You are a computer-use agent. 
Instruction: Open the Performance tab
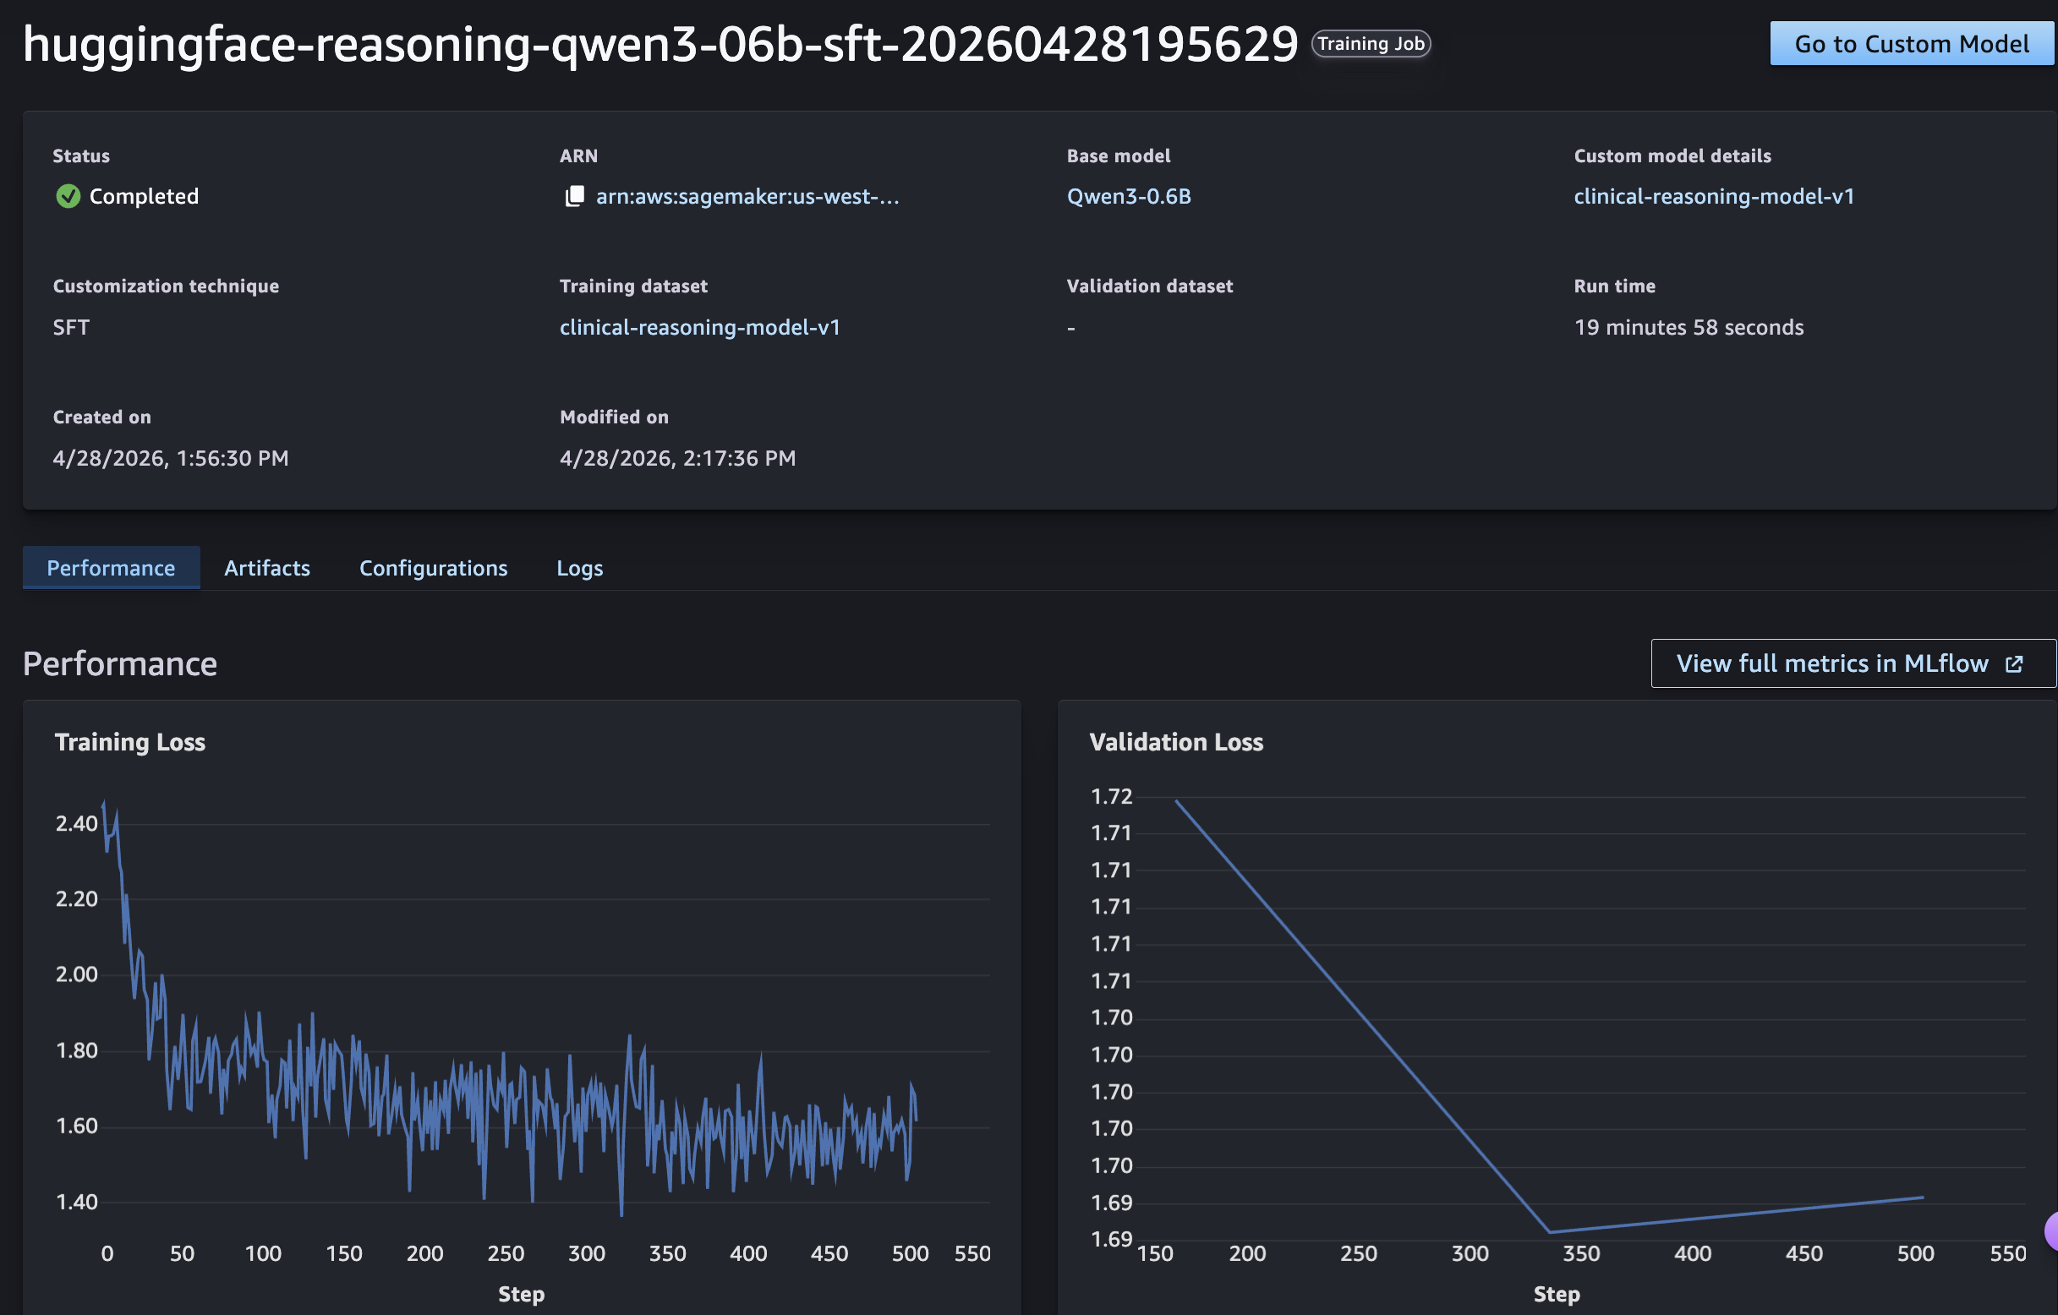coord(111,567)
